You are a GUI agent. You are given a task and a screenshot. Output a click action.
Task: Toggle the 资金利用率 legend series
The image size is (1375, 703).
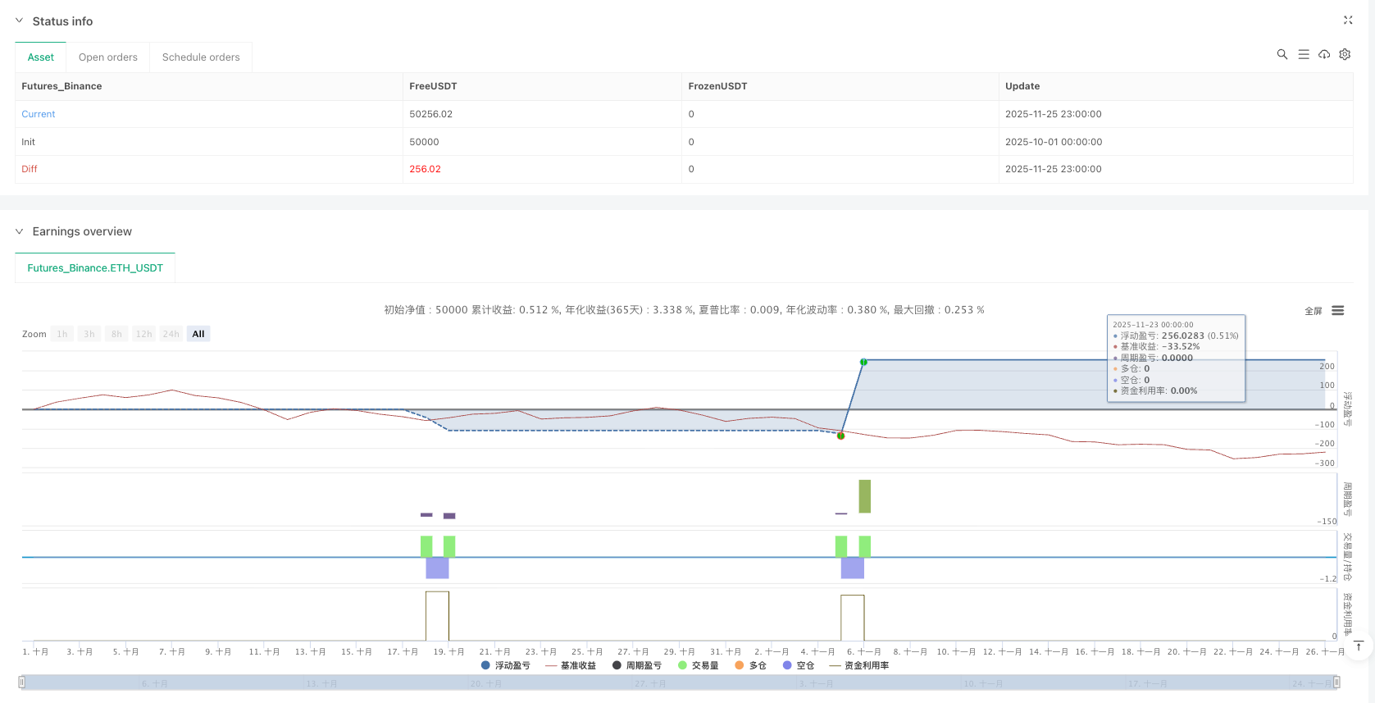858,665
